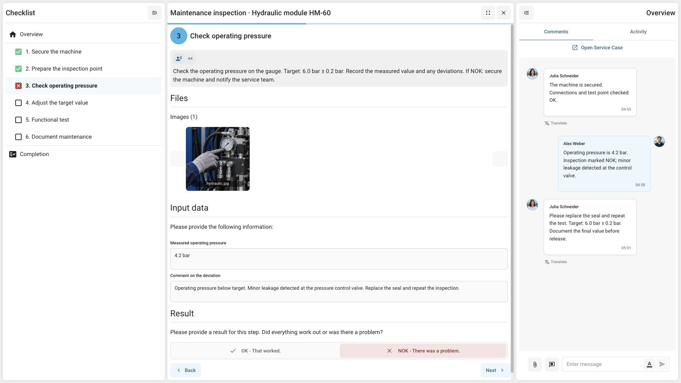This screenshot has width=681, height=383.
Task: Click Julia Schneider's avatar on the first comment
Action: pyautogui.click(x=532, y=74)
